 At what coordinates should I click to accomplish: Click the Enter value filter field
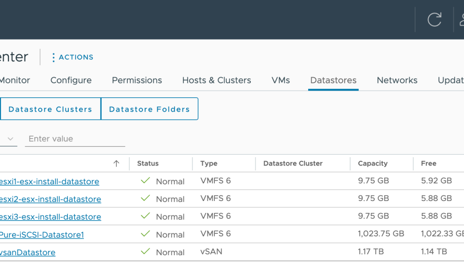pos(75,139)
